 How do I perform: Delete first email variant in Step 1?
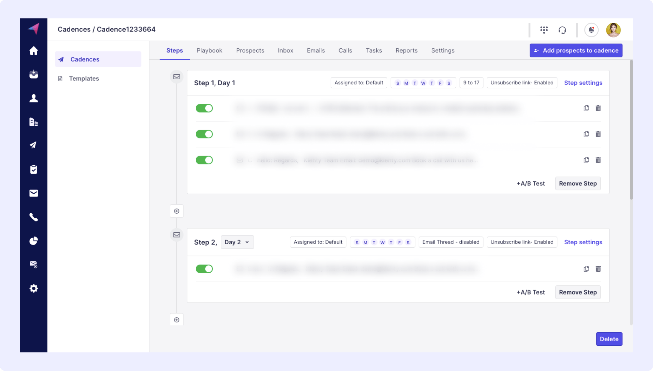point(598,108)
